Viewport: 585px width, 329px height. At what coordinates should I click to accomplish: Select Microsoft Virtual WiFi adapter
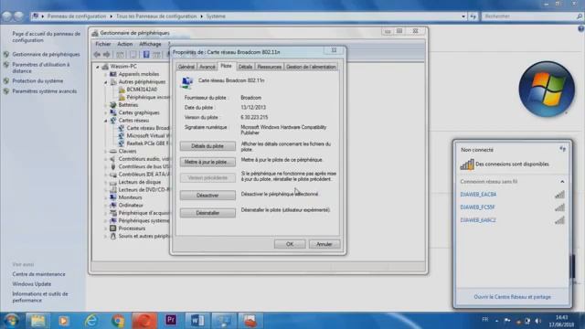point(148,136)
